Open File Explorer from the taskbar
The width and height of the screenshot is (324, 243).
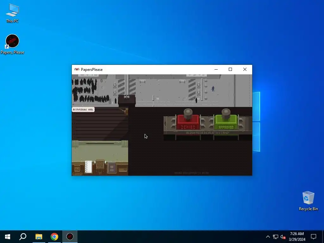[39, 237]
